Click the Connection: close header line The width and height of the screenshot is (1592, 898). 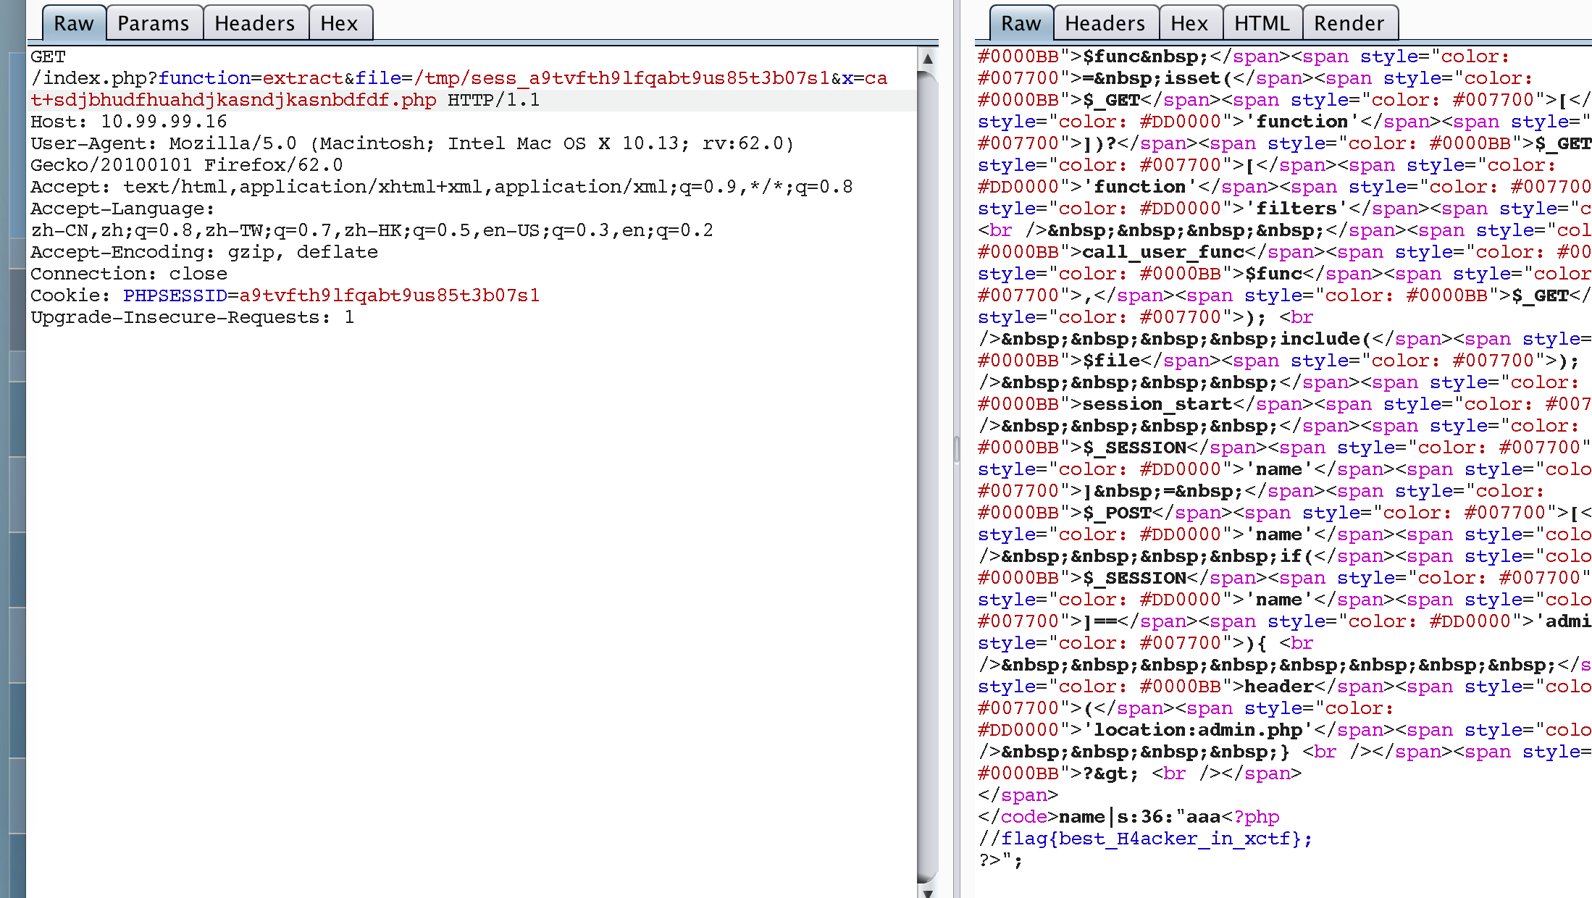129,274
